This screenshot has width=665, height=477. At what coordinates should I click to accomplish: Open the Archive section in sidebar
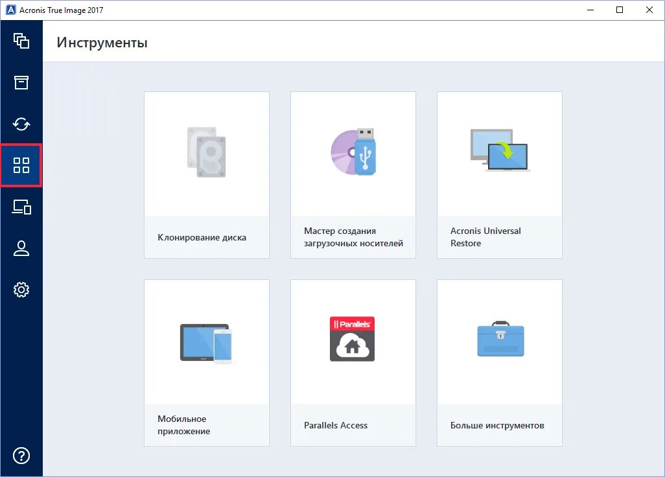(21, 82)
